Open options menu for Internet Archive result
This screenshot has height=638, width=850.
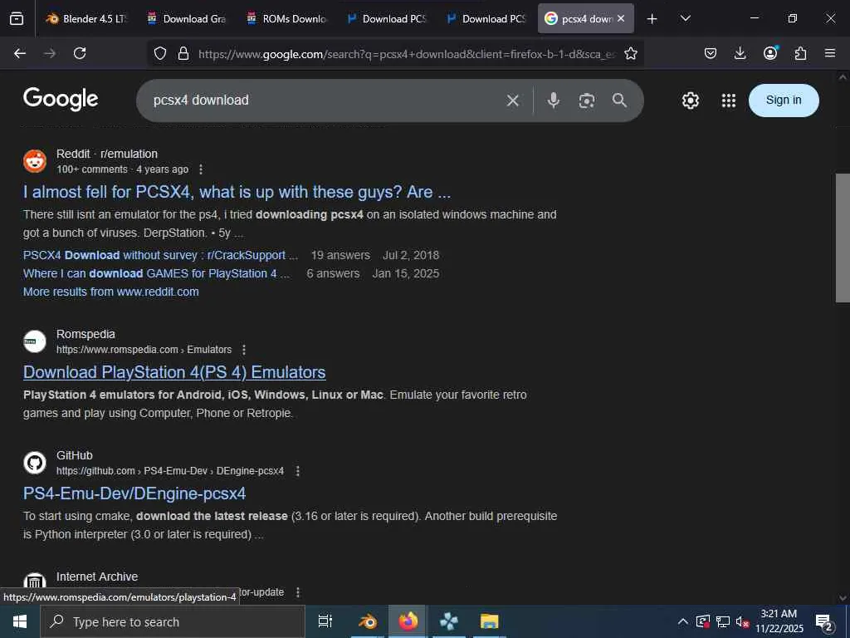coord(298,592)
